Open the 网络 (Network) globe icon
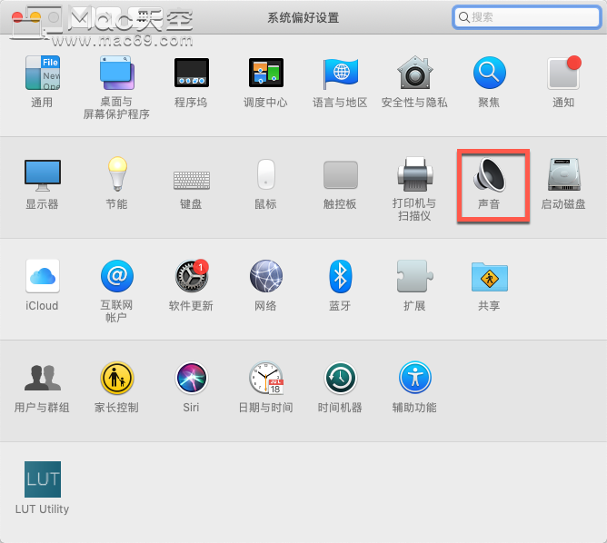 coord(266,276)
